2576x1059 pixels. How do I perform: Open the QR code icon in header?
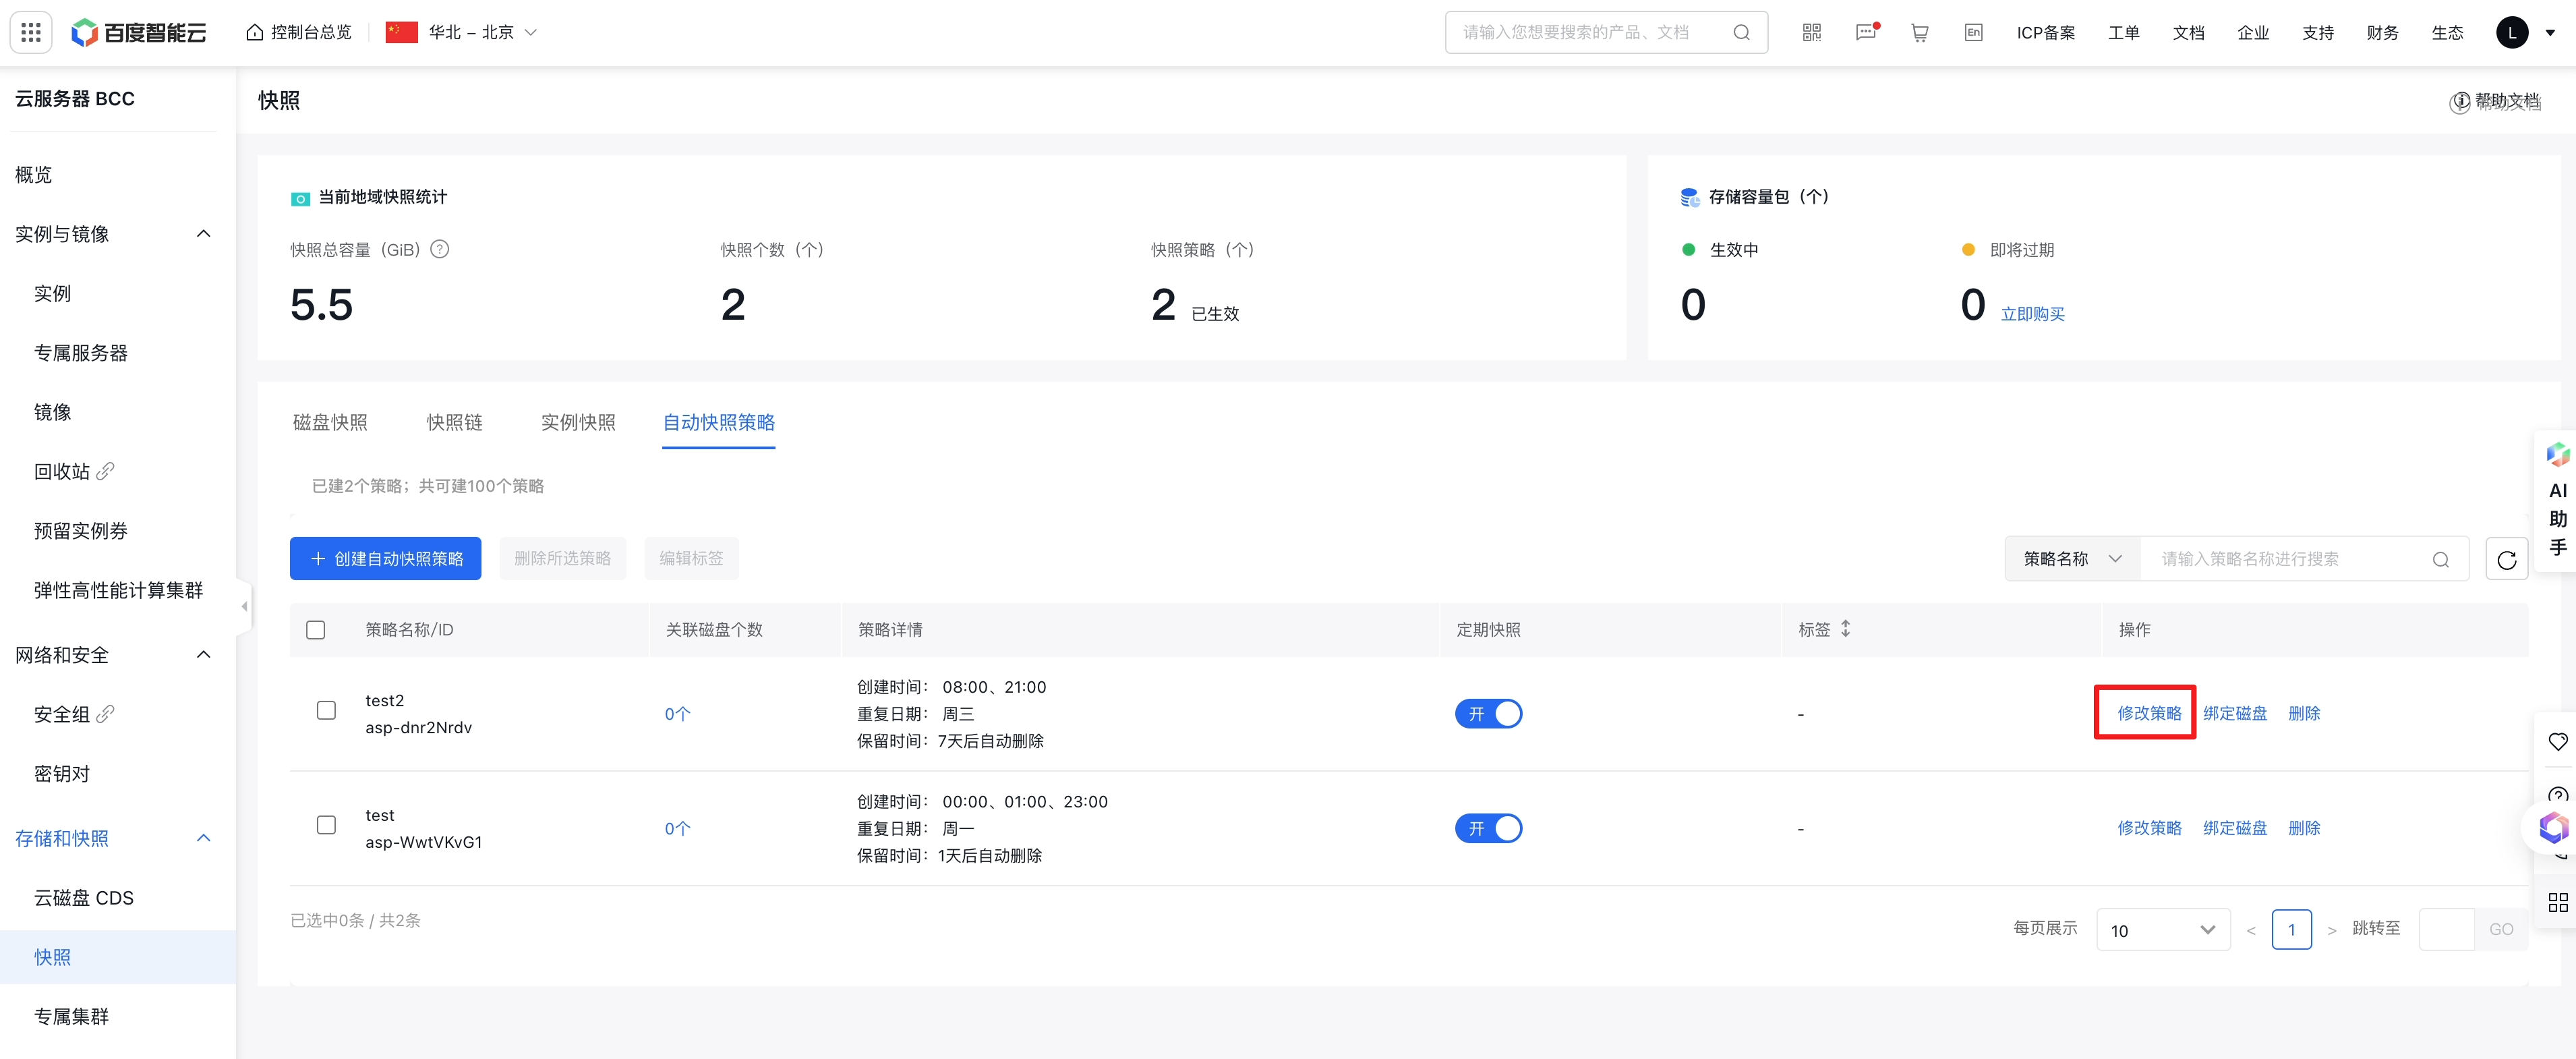(x=1811, y=33)
